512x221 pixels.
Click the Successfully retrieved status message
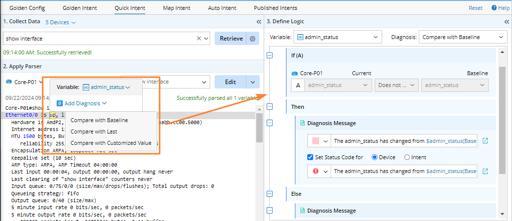(x=48, y=52)
